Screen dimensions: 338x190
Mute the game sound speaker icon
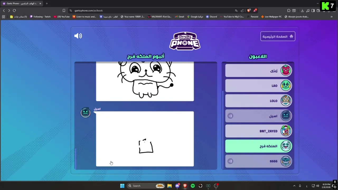point(78,36)
